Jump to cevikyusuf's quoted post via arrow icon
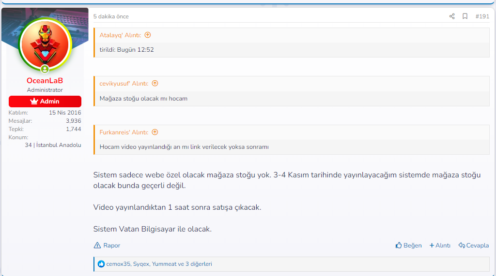496x276 pixels. coord(155,83)
